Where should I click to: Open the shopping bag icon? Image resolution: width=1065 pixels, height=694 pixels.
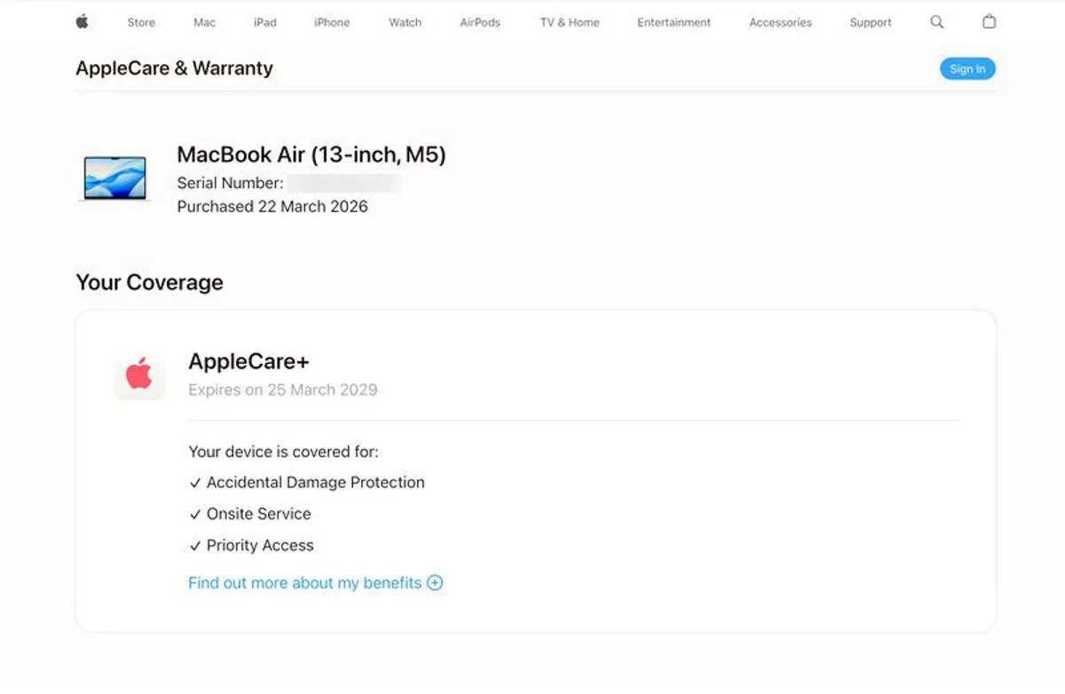[x=989, y=22]
